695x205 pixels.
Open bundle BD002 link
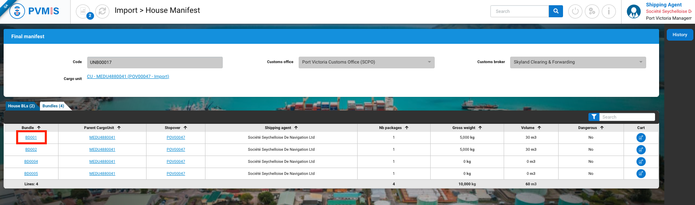coord(31,150)
